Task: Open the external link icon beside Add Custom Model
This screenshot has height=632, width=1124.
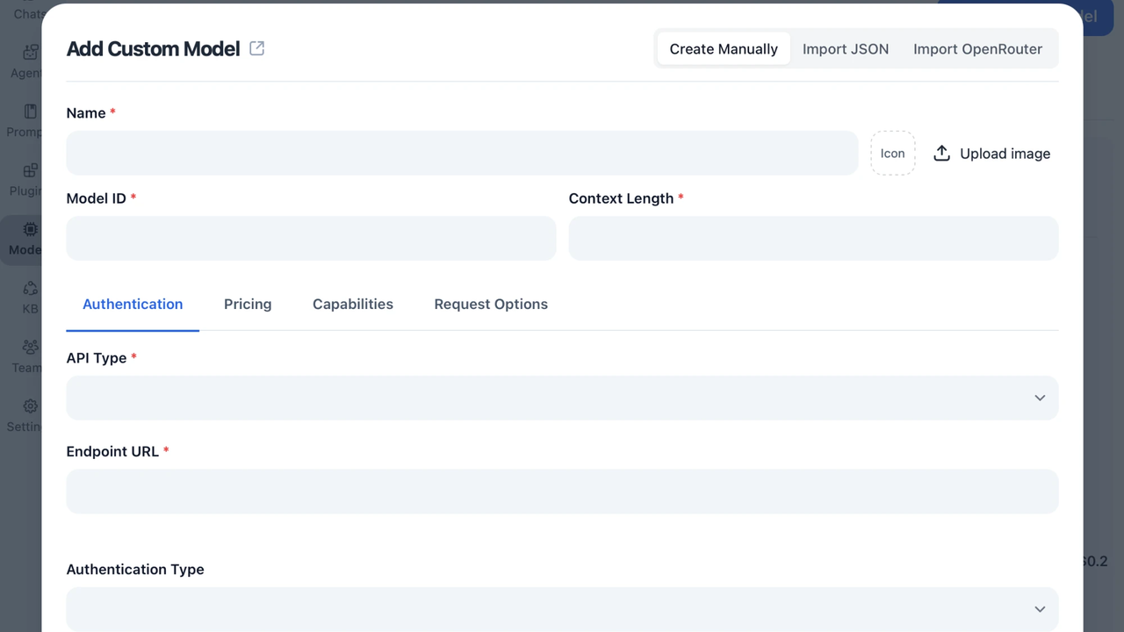Action: coord(257,48)
